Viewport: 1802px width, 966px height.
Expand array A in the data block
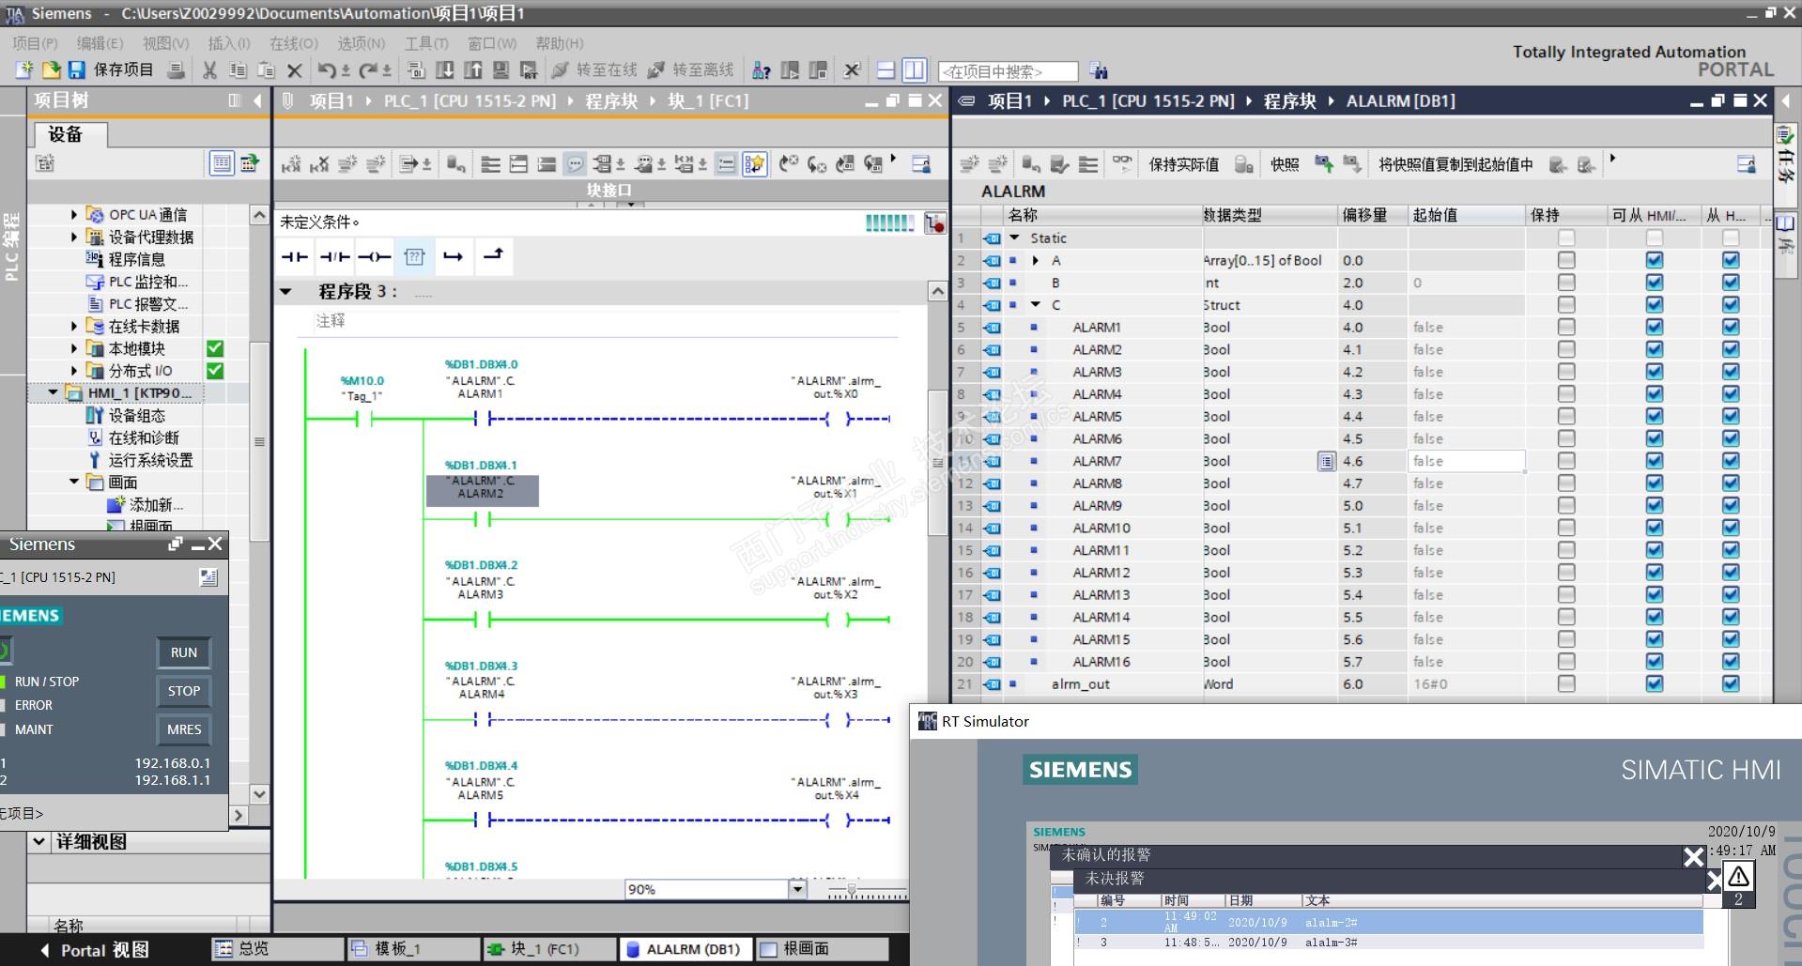(1036, 261)
